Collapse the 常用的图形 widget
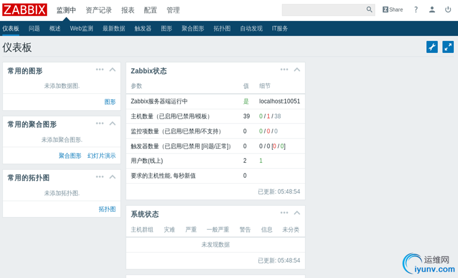This screenshot has width=458, height=278. click(113, 69)
